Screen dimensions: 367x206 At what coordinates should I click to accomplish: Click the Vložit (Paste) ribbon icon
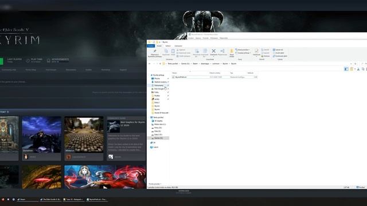[x=173, y=52]
